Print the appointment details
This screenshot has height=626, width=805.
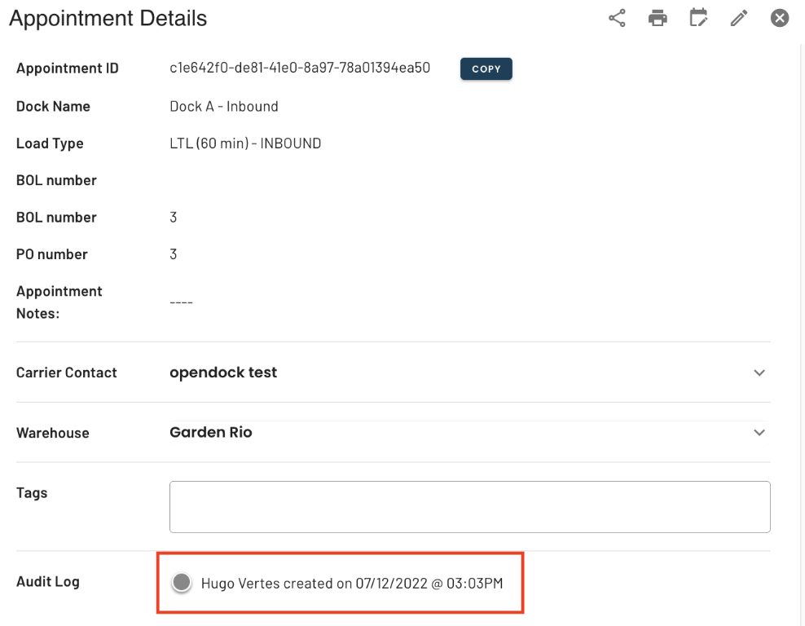(x=658, y=18)
